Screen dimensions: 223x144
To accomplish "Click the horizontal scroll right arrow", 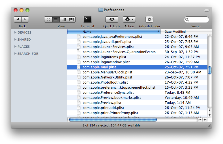I will coord(205,120).
